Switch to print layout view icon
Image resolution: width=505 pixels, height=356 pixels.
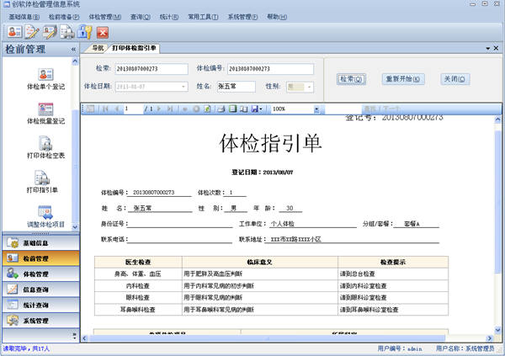tap(232, 109)
